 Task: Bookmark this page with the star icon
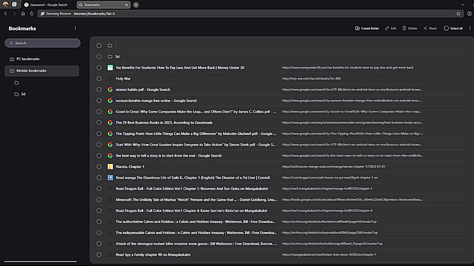click(x=458, y=13)
